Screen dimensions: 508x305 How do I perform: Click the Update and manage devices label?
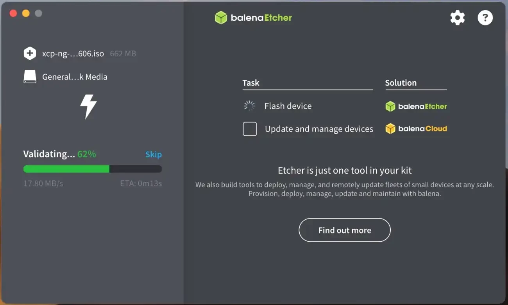click(319, 129)
